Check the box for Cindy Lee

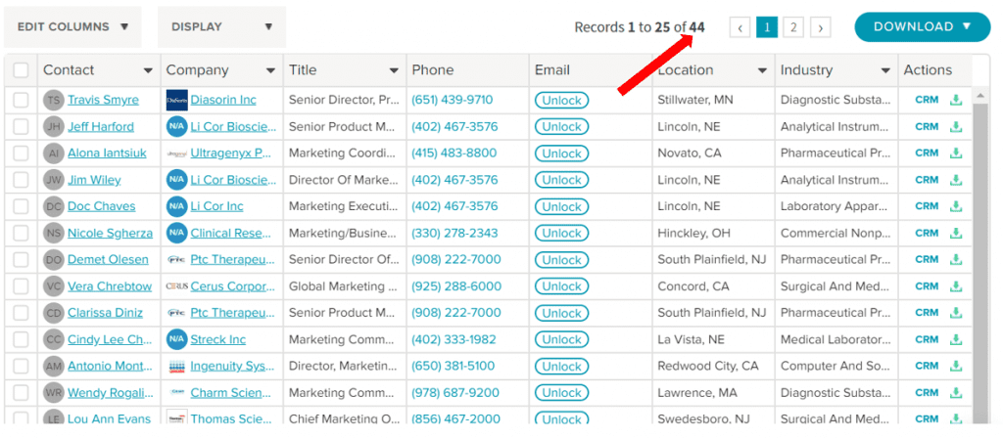pyautogui.click(x=22, y=339)
